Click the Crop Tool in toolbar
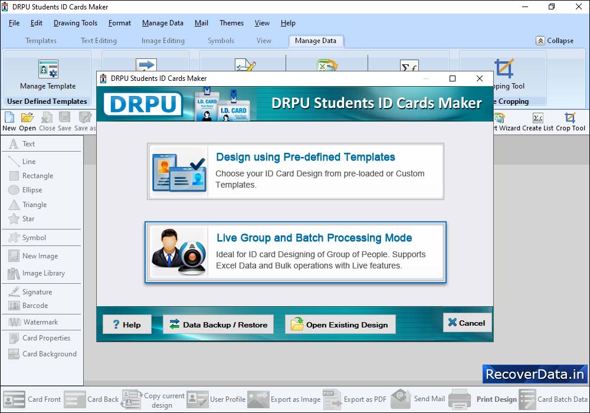 [x=571, y=122]
